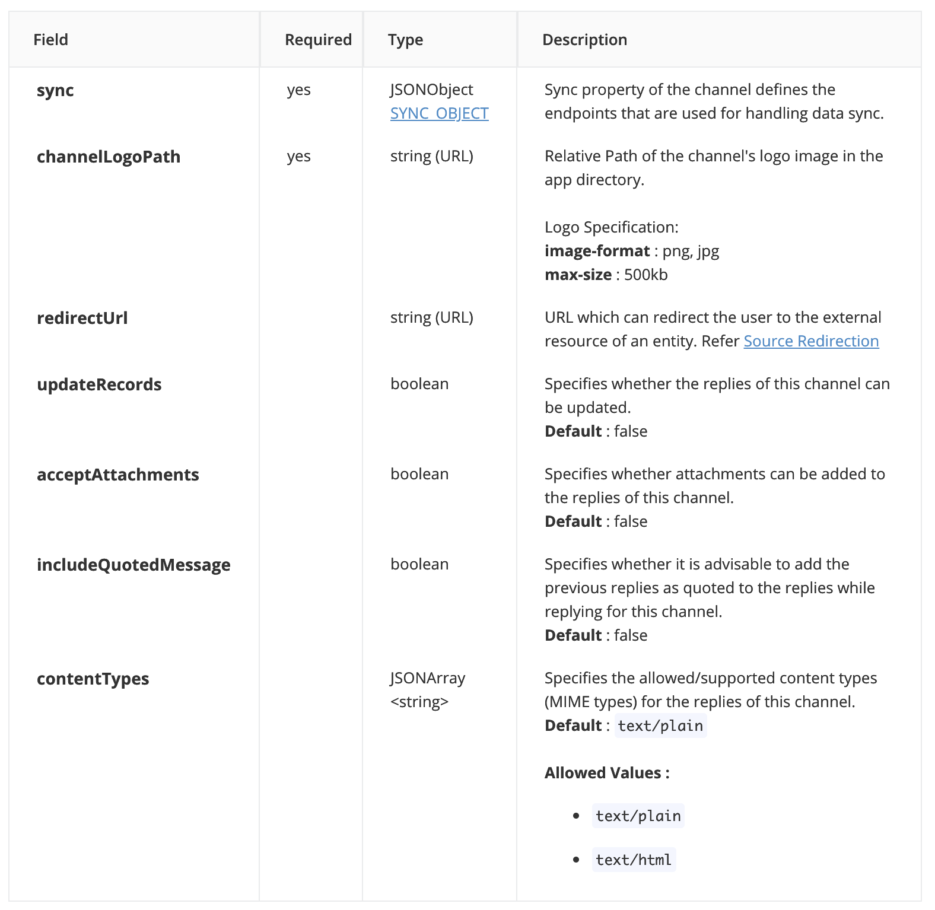Click the includeQuotedMessage field name
This screenshot has height=910, width=935.
pyautogui.click(x=133, y=565)
